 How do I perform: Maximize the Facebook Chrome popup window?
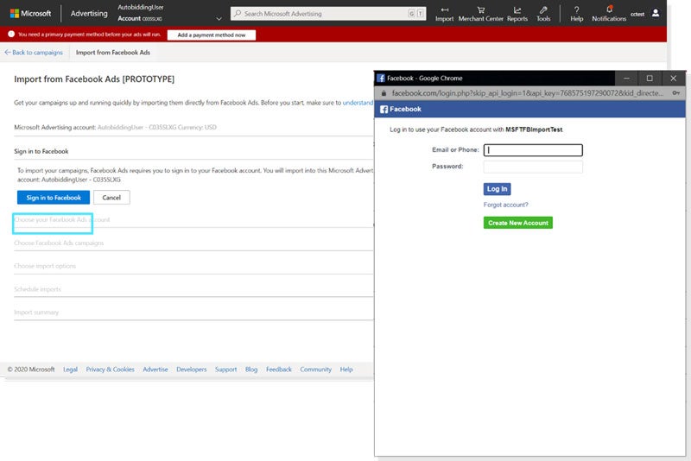click(650, 78)
